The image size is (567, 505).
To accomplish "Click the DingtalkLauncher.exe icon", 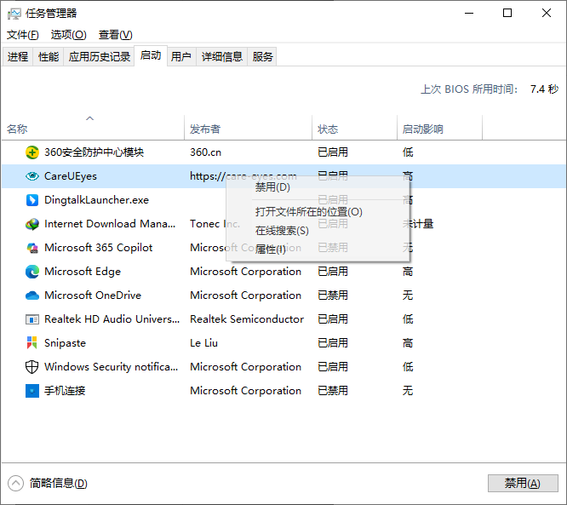I will click(32, 200).
